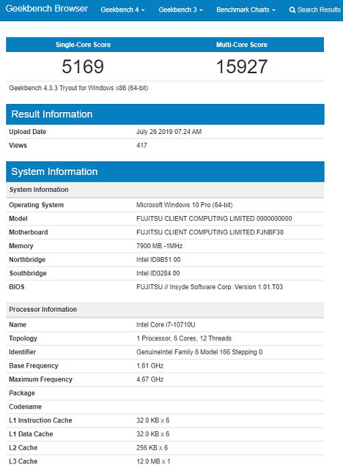The height and width of the screenshot is (473, 343).
Task: Expand the Geekbench 3 dropdown
Action: pos(180,10)
